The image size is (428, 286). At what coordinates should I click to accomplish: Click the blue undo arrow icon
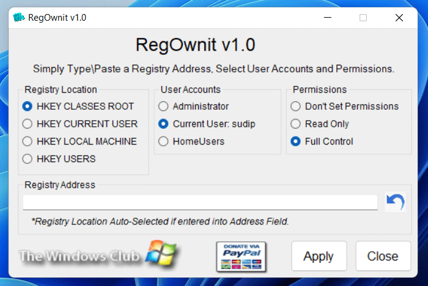point(395,202)
